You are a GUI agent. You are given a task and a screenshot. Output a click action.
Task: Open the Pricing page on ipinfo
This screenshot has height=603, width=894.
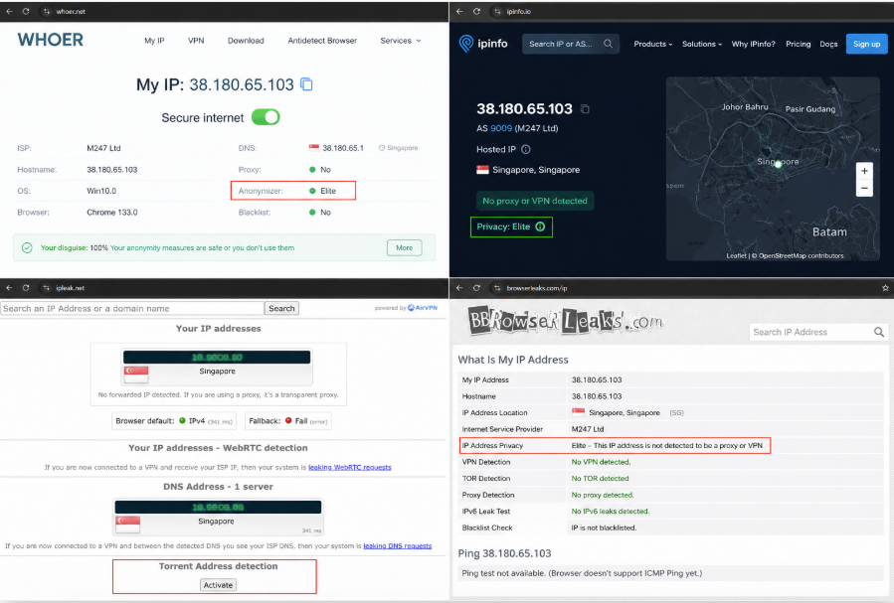[x=798, y=44]
